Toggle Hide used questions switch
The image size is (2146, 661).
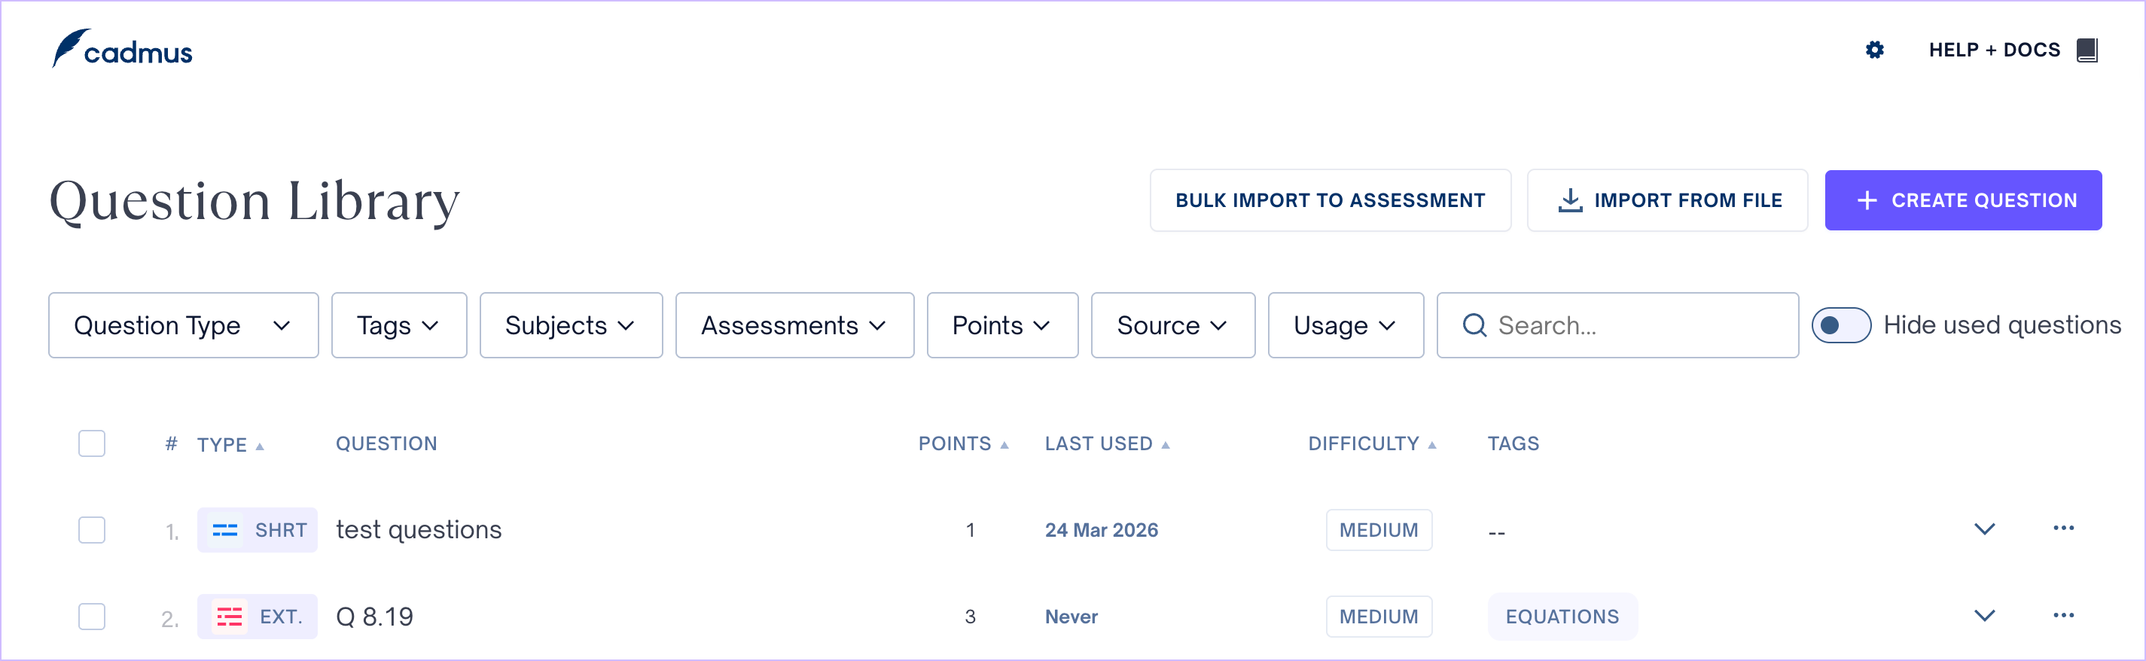[x=1840, y=325]
